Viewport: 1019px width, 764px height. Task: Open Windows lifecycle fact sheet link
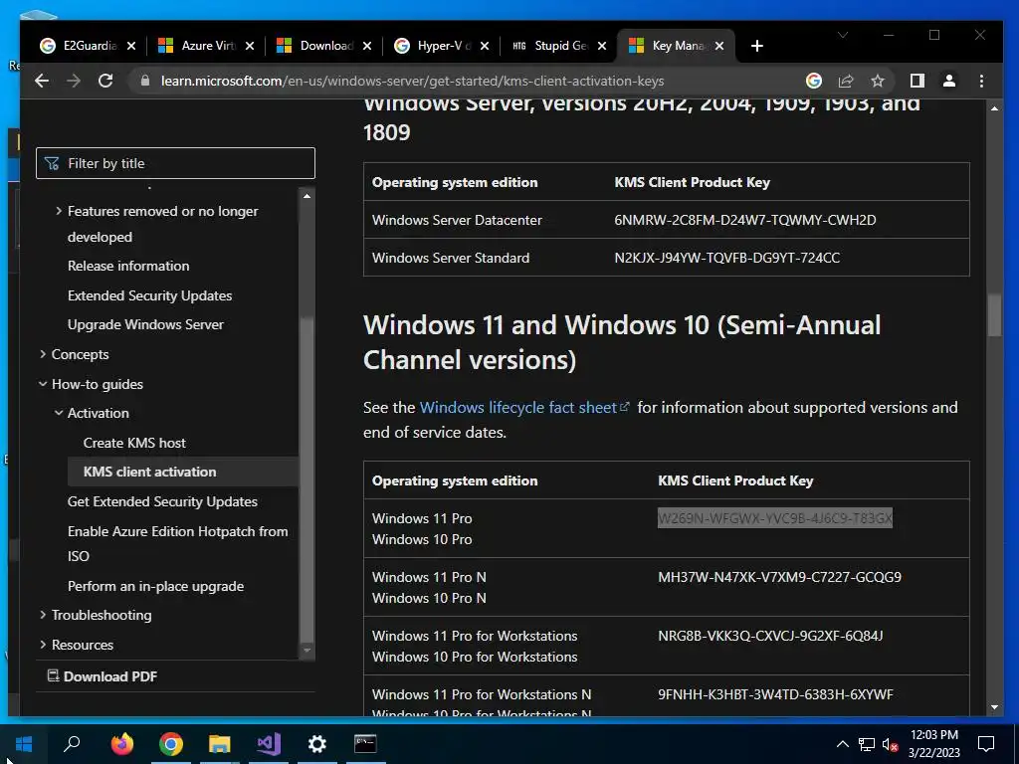(523, 407)
